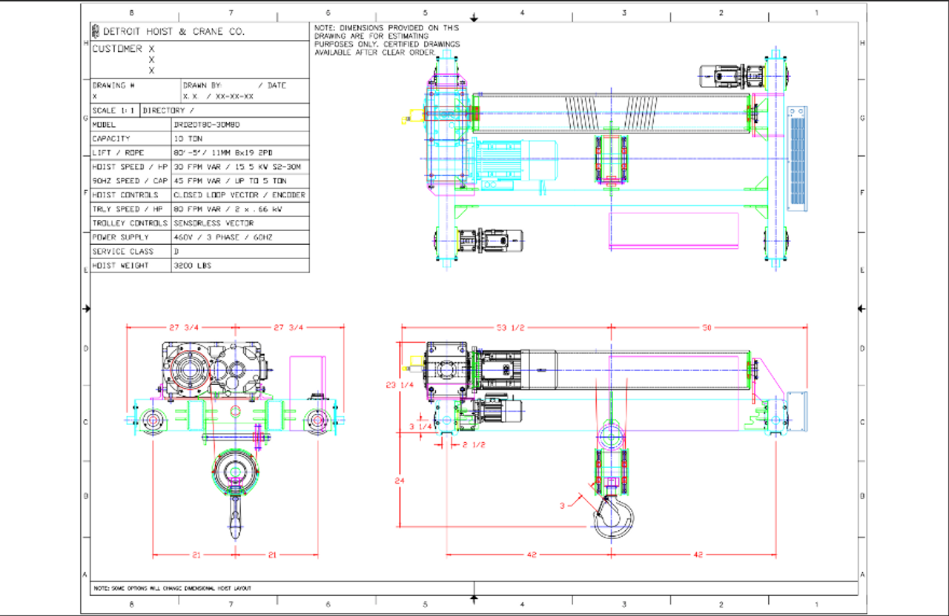Select the "45 FPM VAR / UP TO 5 TON" value
The image size is (949, 616).
(230, 181)
